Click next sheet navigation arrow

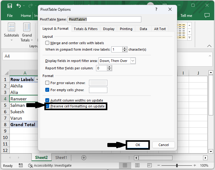[19, 158]
